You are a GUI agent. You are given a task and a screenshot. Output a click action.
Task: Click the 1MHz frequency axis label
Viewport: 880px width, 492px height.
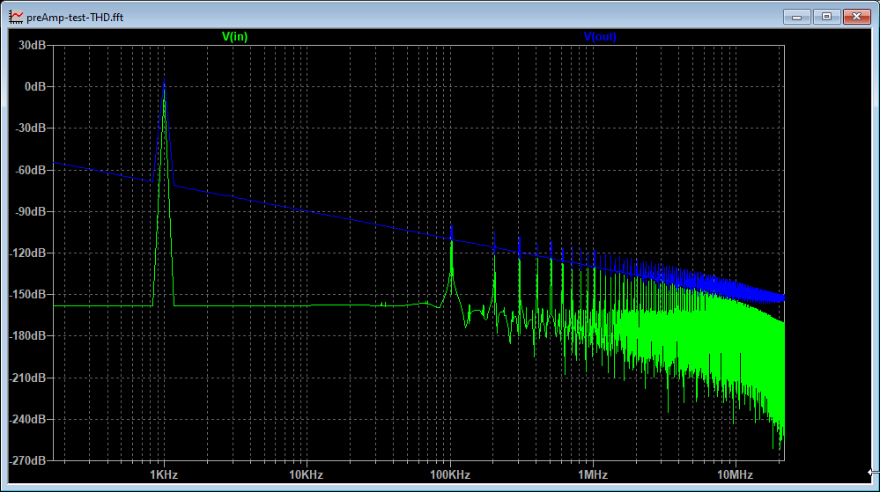(593, 474)
